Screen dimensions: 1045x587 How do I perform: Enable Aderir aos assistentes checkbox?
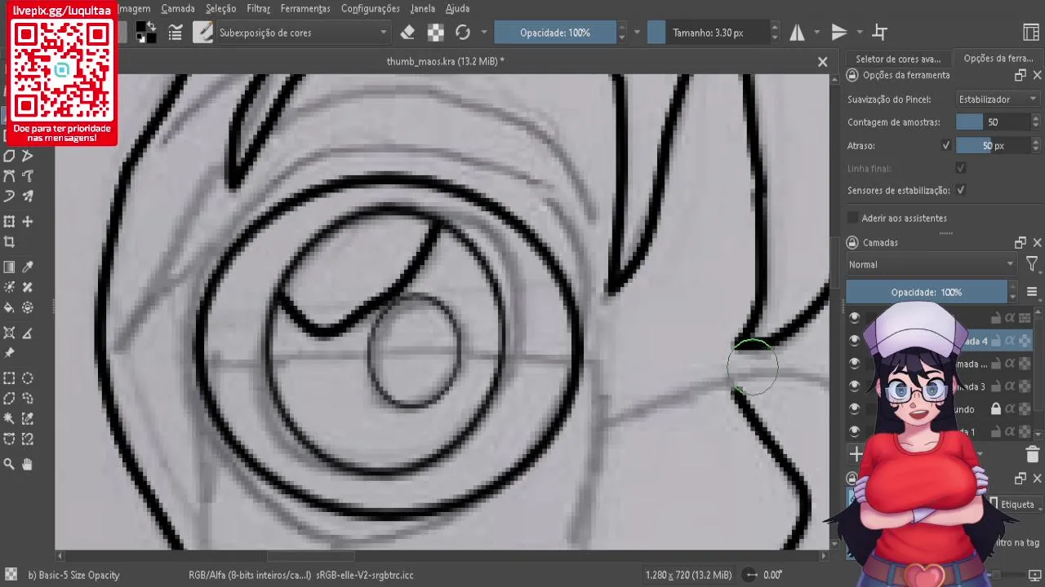(x=854, y=218)
